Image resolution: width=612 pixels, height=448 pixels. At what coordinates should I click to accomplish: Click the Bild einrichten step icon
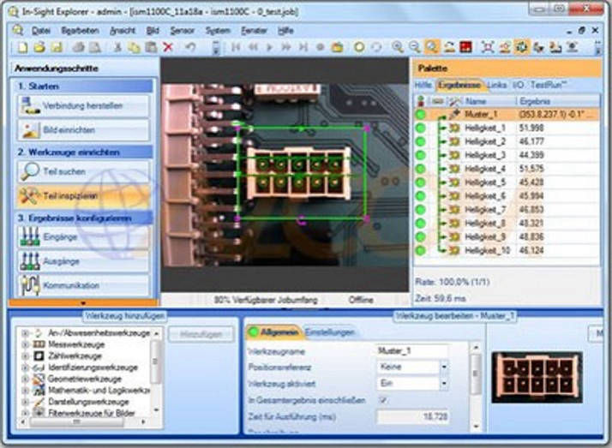28,130
